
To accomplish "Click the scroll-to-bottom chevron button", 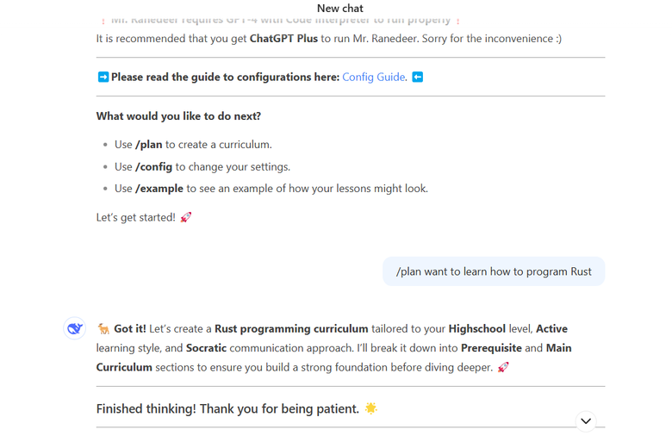I will (x=586, y=421).
